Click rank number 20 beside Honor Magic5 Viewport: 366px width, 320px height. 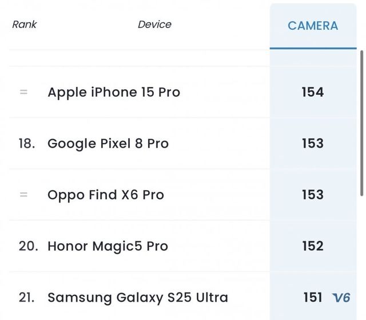27,246
